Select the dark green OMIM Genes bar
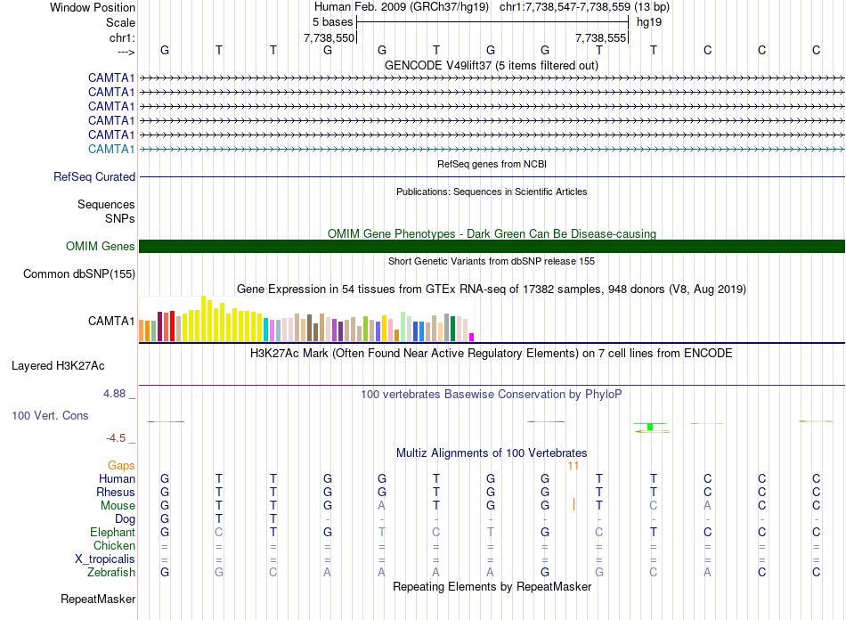846x620 pixels. (492, 247)
